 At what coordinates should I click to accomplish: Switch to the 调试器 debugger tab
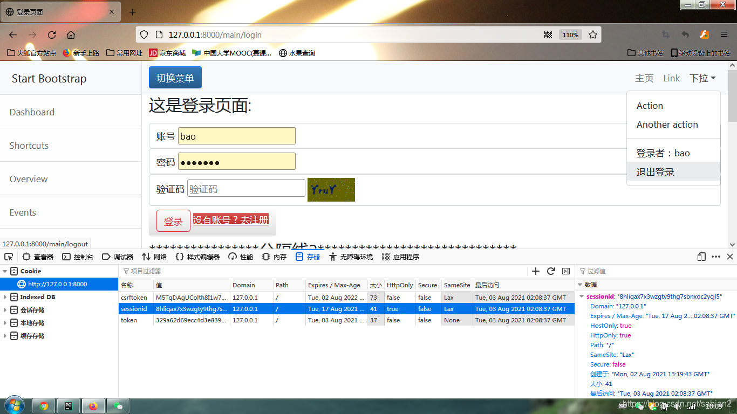coord(118,257)
